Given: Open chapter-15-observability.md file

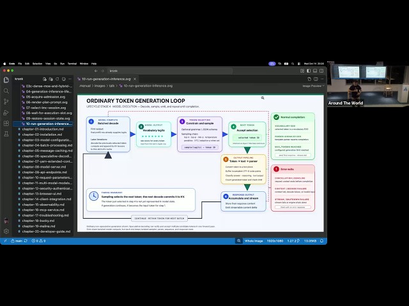Looking at the screenshot, I should click(43, 205).
